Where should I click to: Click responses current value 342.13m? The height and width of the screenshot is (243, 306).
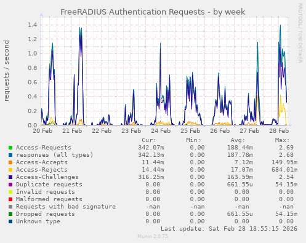coord(151,155)
